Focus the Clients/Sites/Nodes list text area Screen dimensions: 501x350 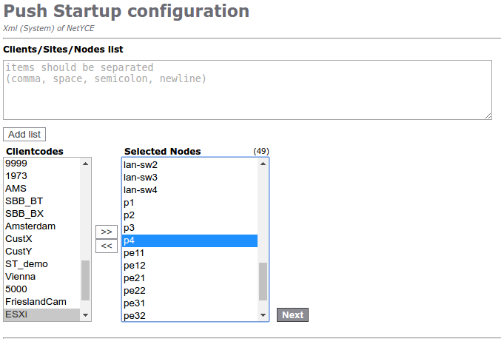tap(247, 90)
